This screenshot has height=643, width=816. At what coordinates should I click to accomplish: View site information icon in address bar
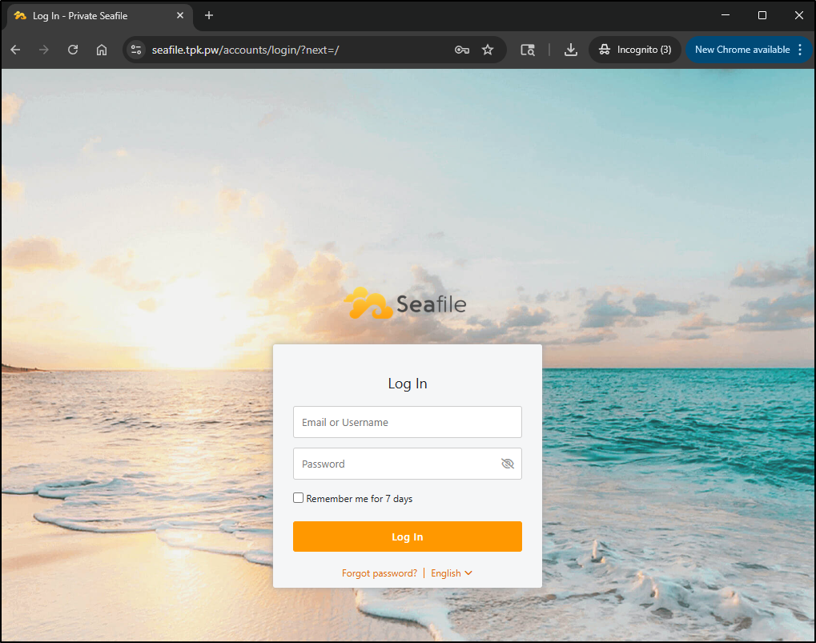click(136, 50)
